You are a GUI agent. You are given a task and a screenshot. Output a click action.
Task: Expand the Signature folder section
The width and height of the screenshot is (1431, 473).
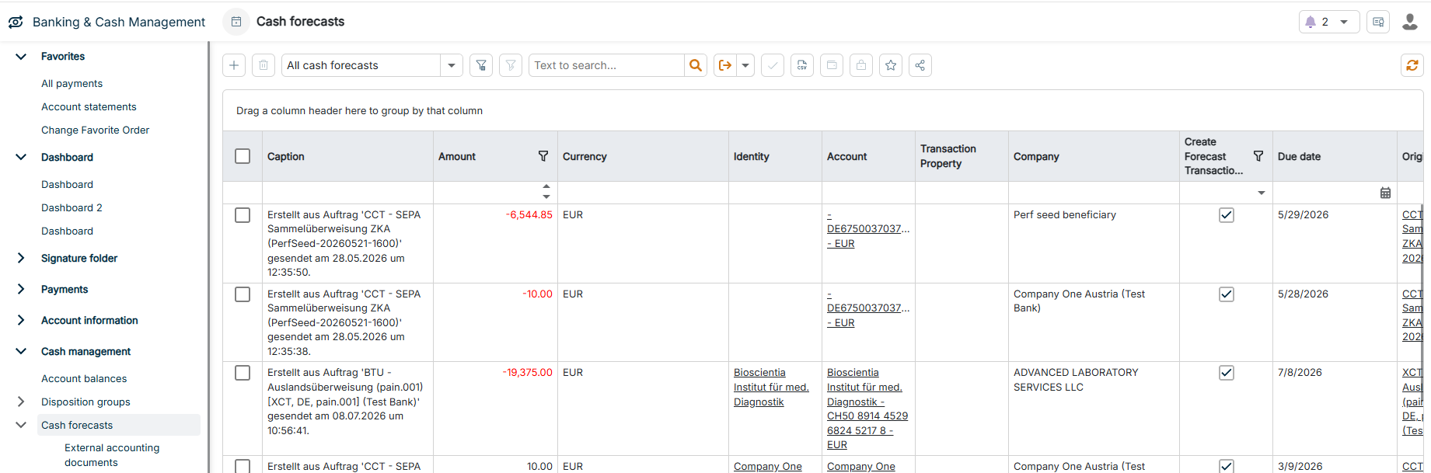point(21,258)
